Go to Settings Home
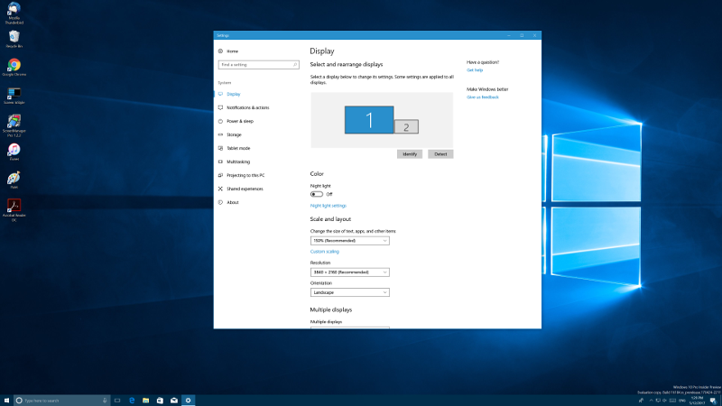Viewport: 722px width, 406px height. point(228,51)
